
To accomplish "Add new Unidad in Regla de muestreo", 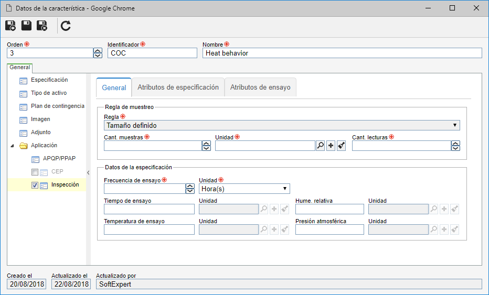I will coord(331,146).
